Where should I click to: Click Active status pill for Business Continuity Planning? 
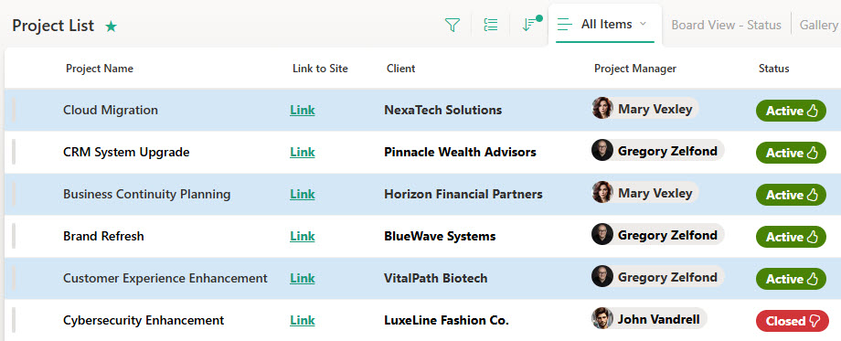(791, 195)
